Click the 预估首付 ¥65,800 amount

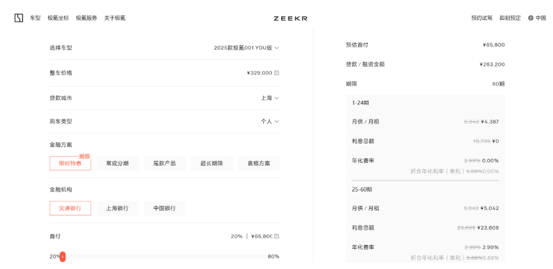click(494, 45)
